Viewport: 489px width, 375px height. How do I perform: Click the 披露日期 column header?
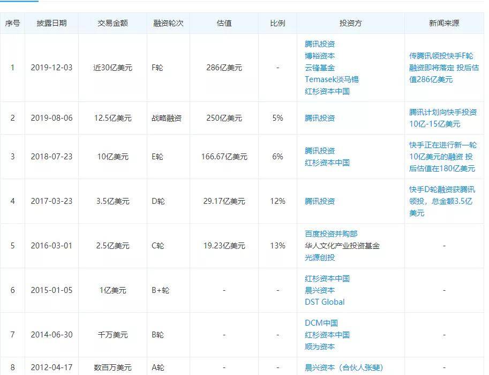pos(52,23)
